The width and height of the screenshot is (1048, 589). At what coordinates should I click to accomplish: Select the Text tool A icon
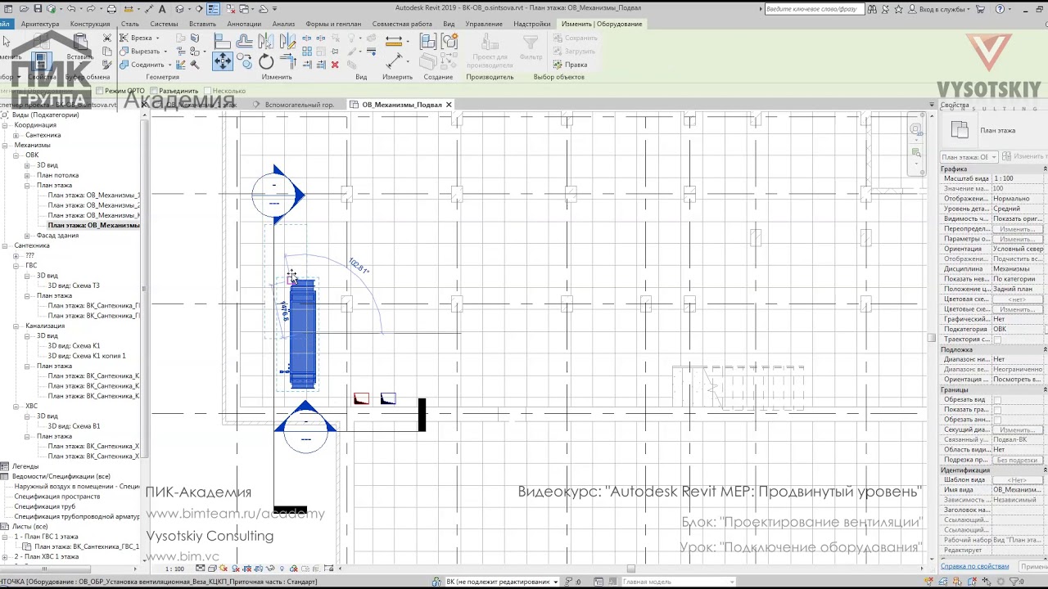pos(162,9)
